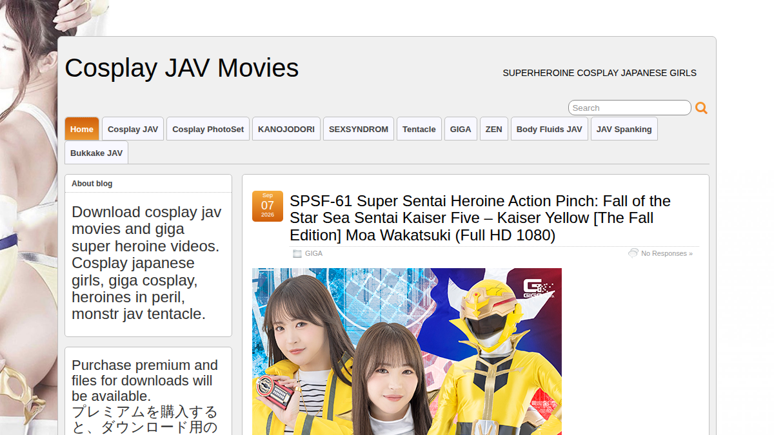Click the Superheroine Cosplay Japanese Girls tagline

coord(600,73)
